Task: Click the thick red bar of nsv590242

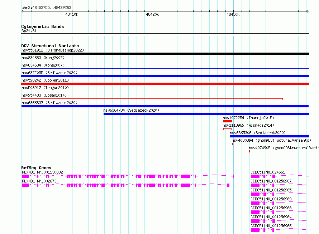Action: point(165,84)
